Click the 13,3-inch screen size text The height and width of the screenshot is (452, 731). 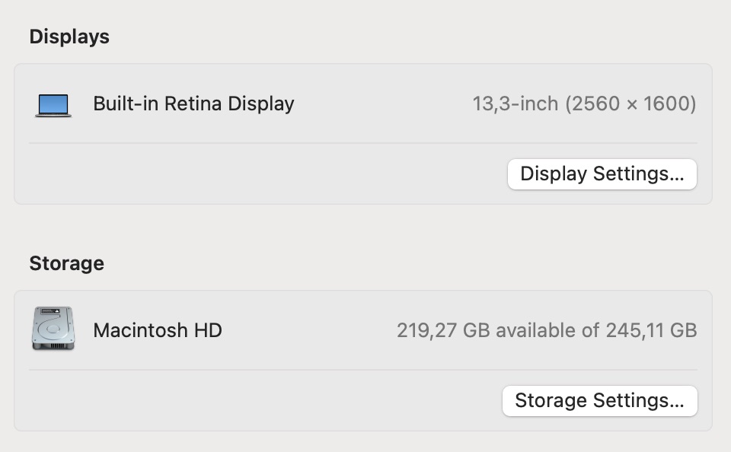tap(516, 103)
